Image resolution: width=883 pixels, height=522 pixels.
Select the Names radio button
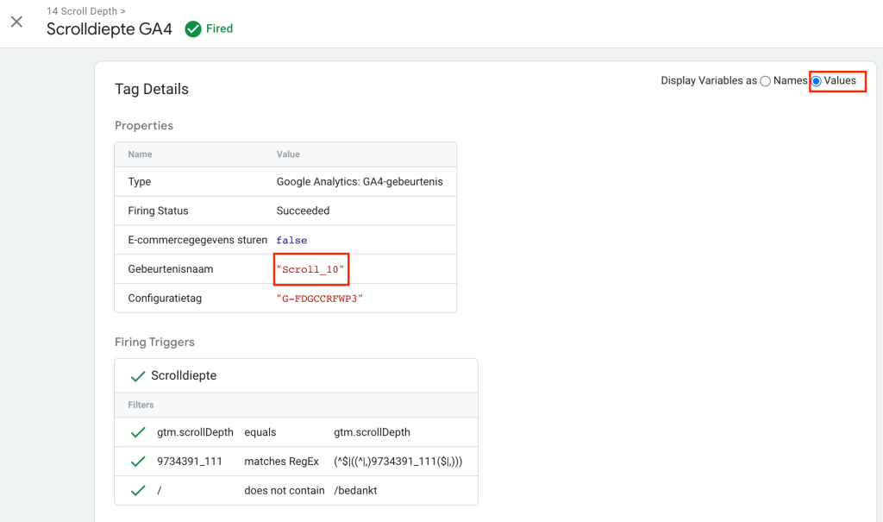pos(765,81)
